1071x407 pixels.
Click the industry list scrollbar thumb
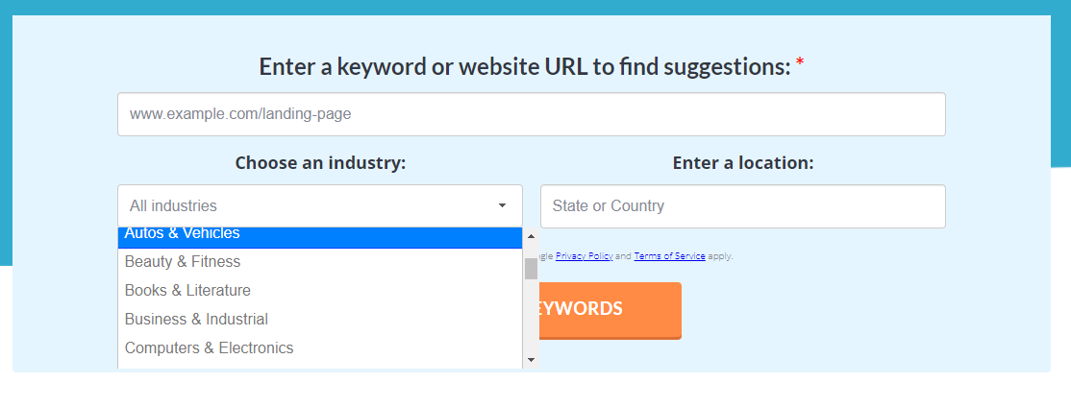pos(531,269)
